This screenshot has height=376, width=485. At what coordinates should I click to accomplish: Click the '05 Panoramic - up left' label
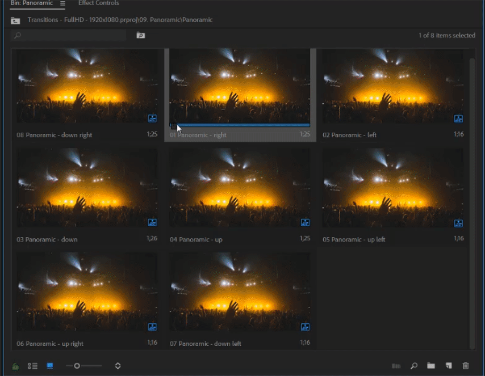[354, 239]
